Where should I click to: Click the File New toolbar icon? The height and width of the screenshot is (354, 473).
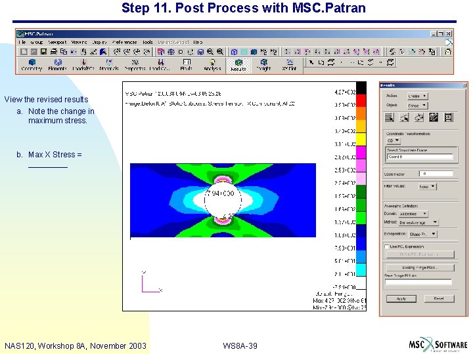[x=24, y=52]
